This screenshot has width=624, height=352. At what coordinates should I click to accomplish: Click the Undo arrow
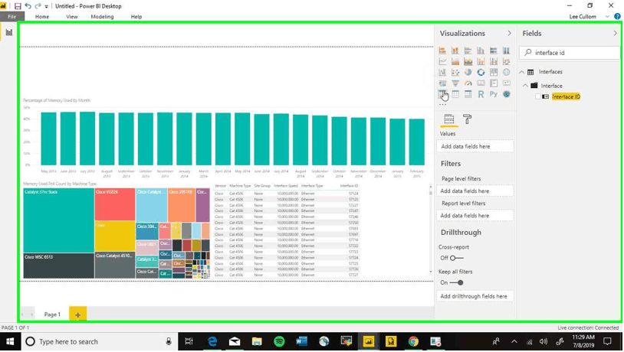[x=28, y=6]
